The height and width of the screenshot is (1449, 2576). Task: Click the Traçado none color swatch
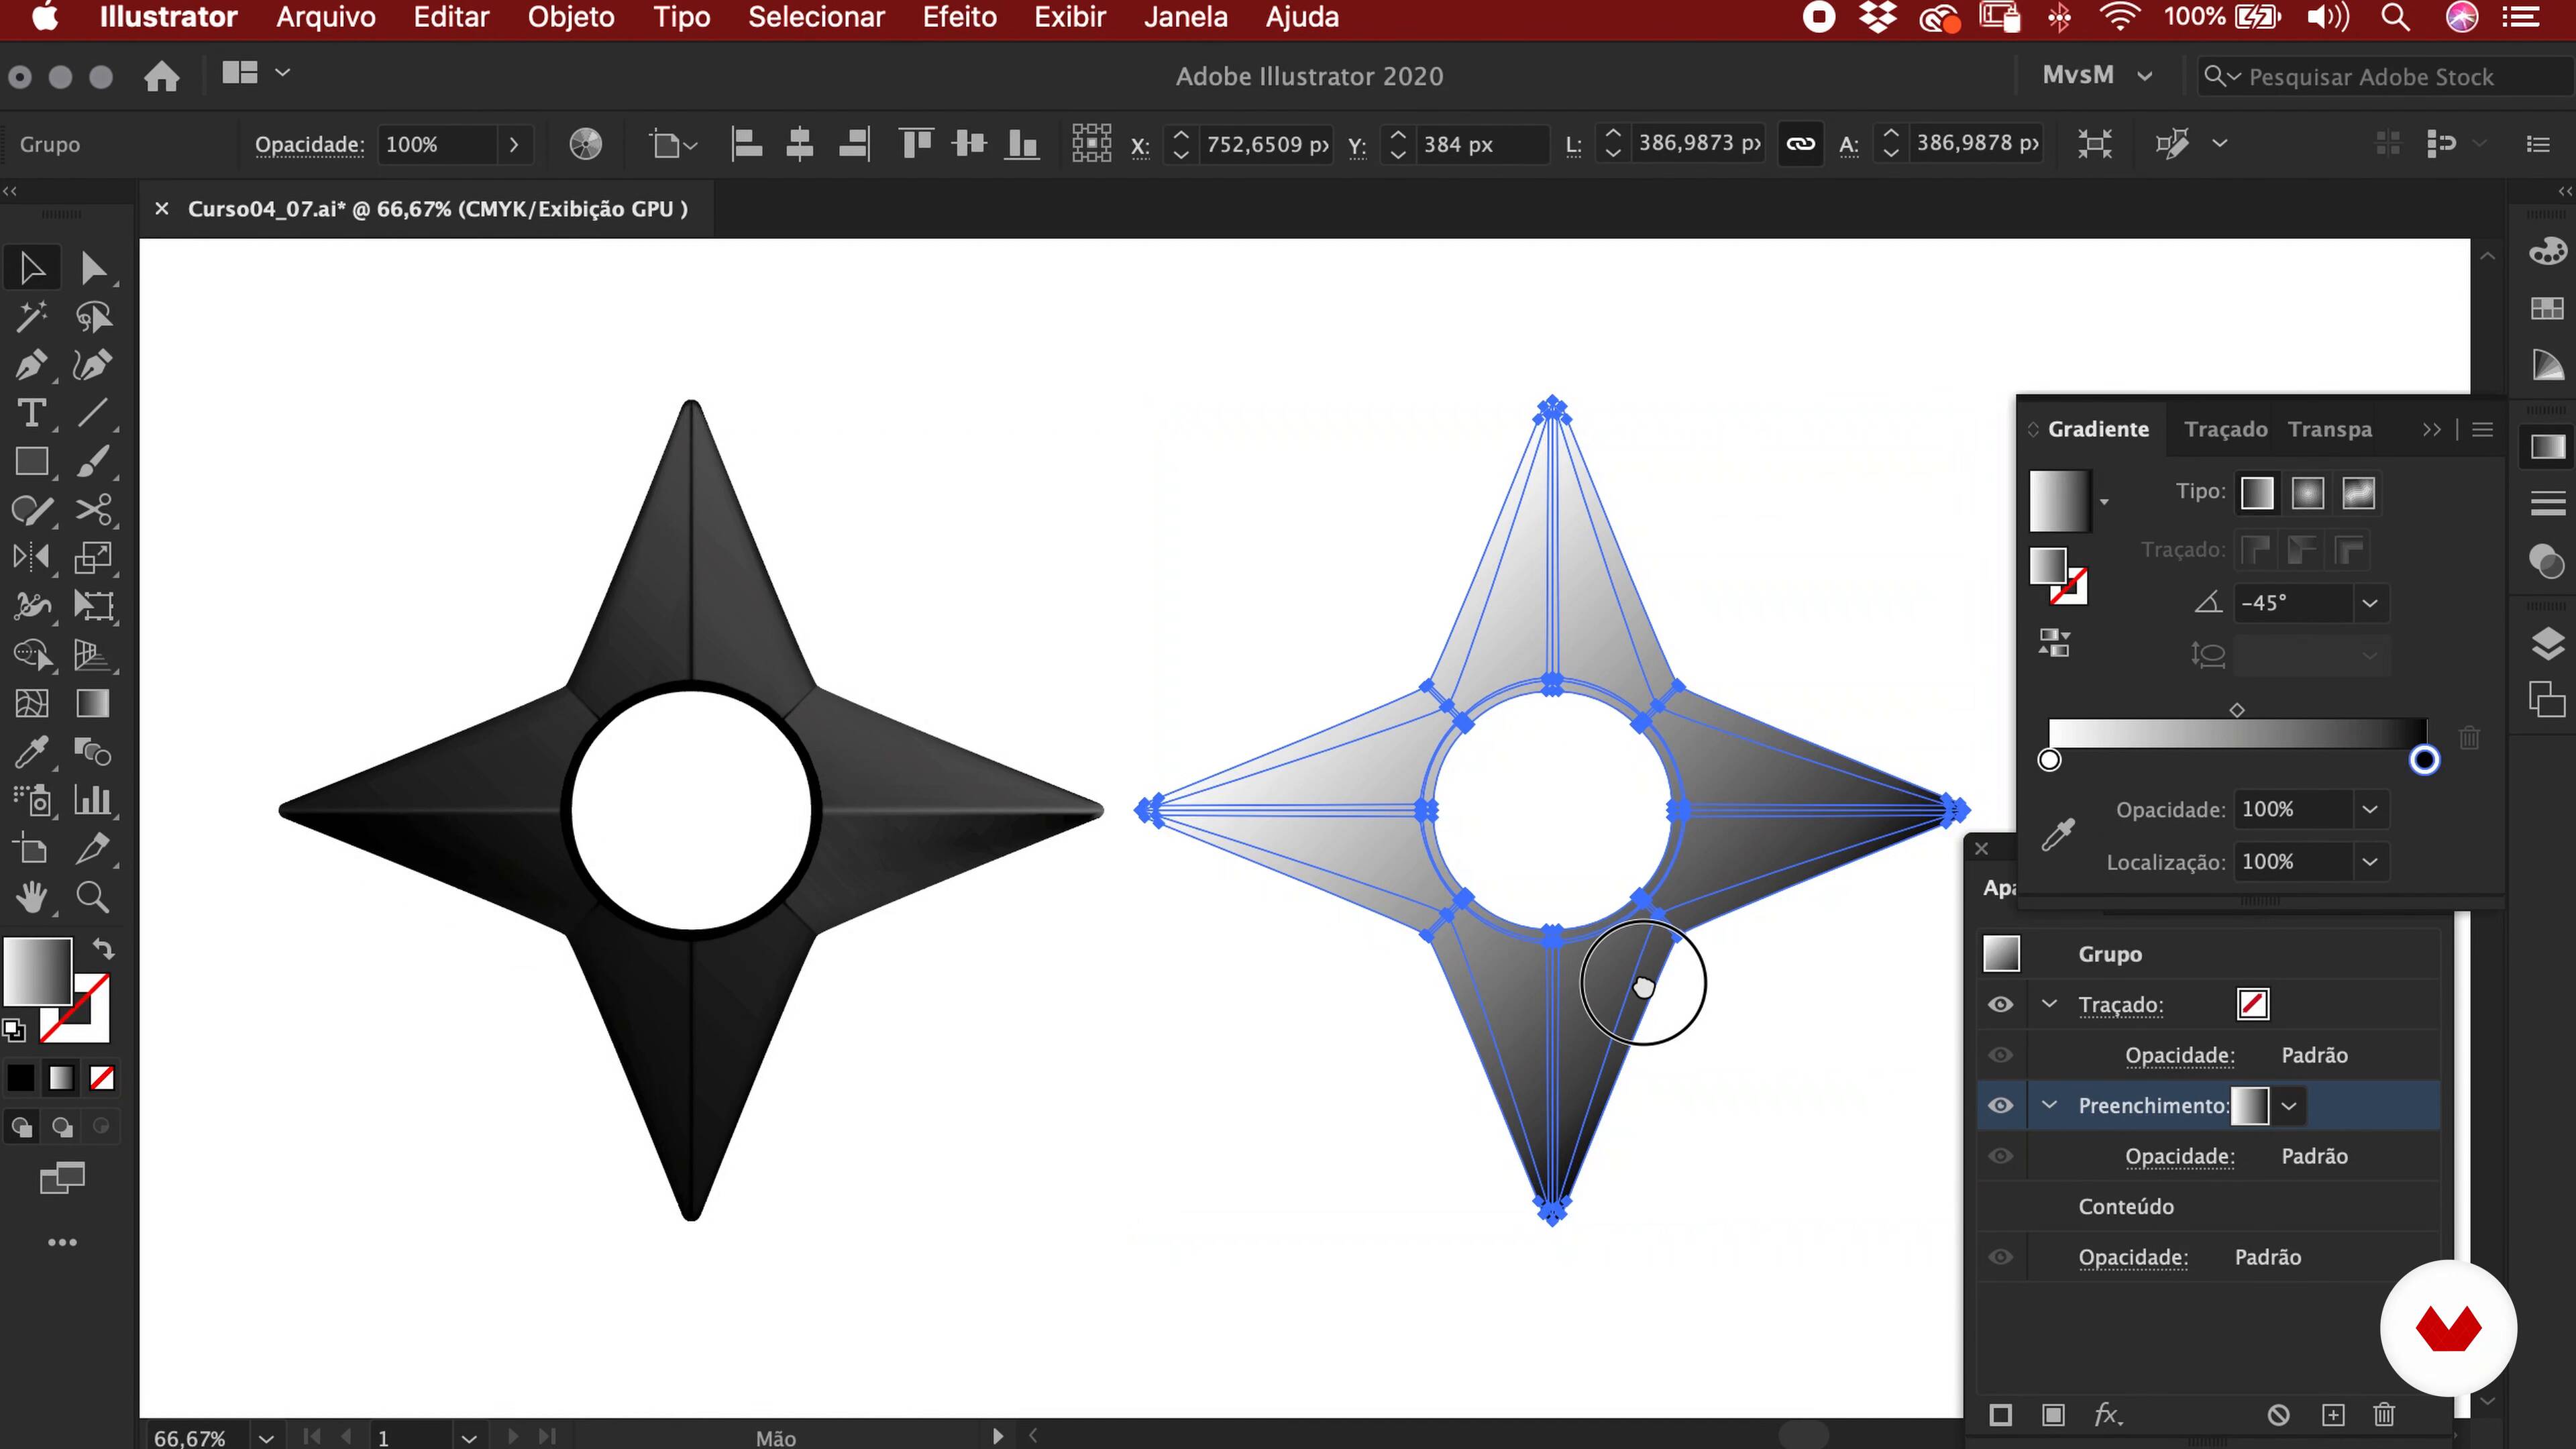pos(2253,1004)
